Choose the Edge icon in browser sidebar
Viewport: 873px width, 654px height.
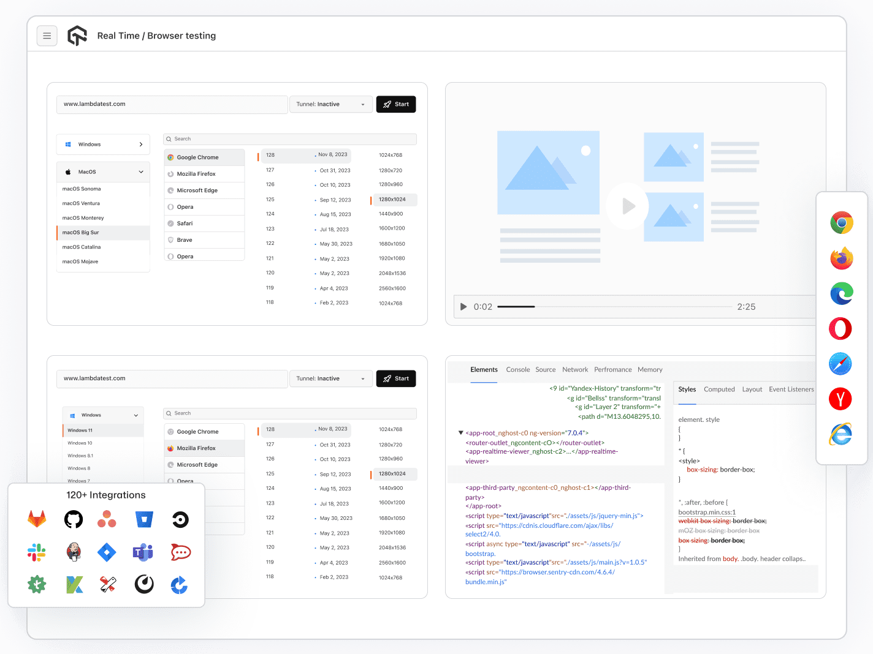coord(841,294)
